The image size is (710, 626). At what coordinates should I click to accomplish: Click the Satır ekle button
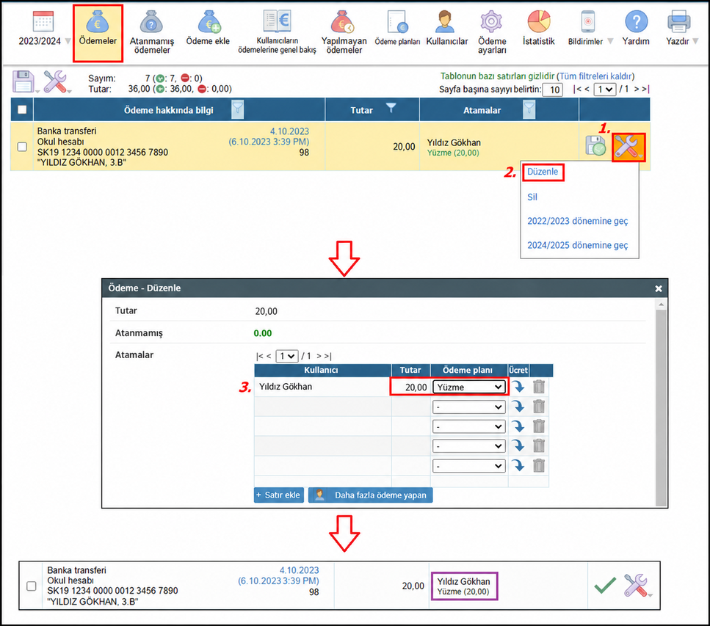pos(278,495)
